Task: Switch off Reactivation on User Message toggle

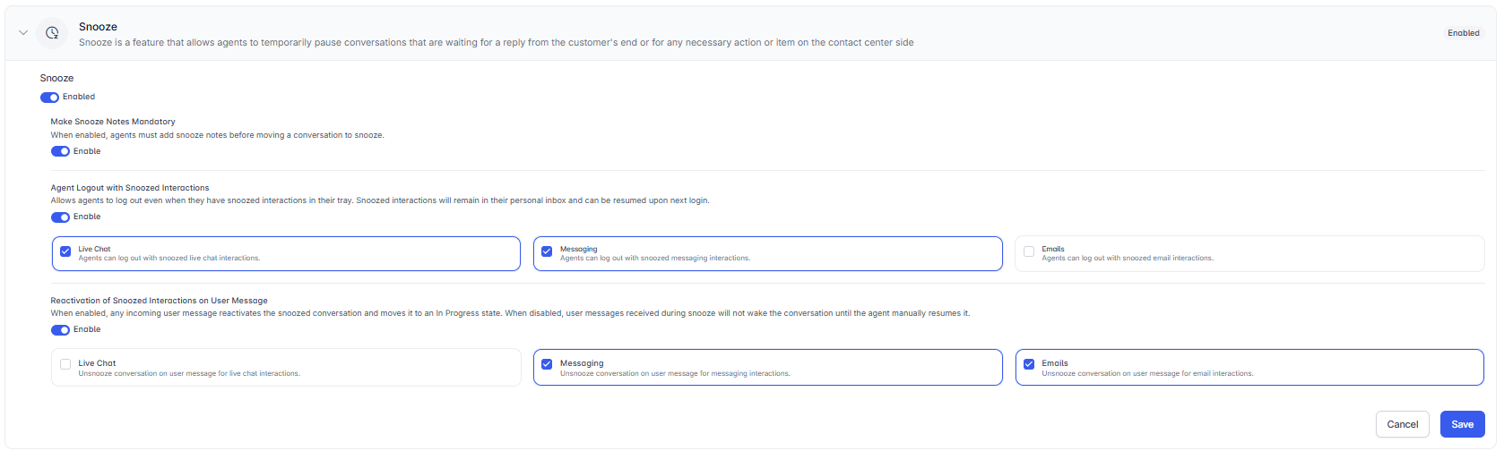Action: coord(60,330)
